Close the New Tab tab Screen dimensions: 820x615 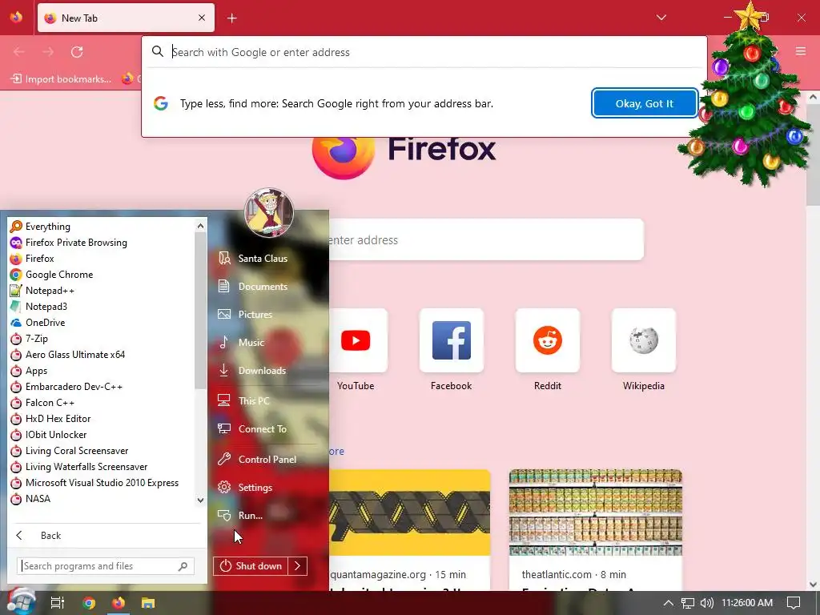click(202, 18)
